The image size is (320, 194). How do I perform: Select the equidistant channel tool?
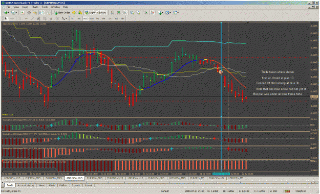point(38,18)
